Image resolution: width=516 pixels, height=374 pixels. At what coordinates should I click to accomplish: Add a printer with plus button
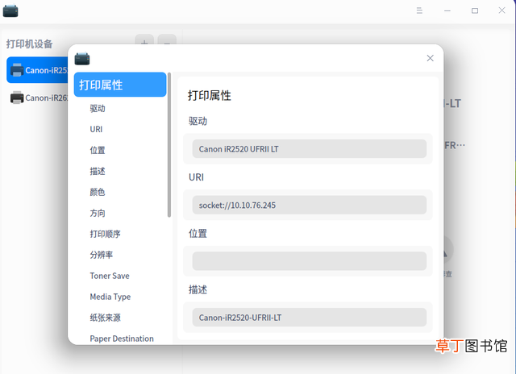pos(144,39)
